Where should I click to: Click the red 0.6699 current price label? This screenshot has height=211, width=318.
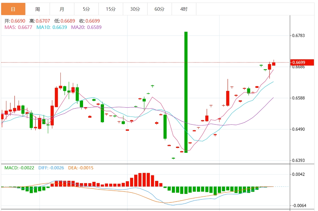click(x=302, y=63)
